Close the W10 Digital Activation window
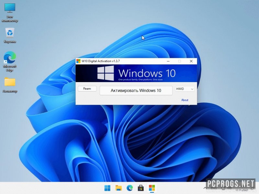 coord(191,61)
